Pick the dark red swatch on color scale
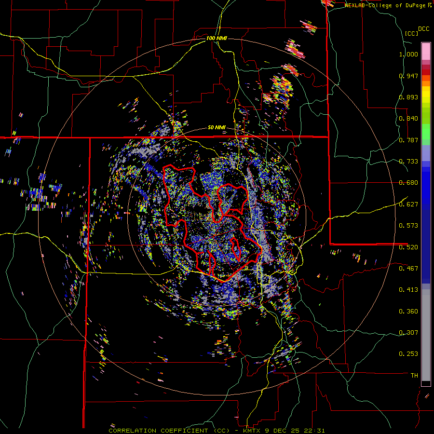 (426, 72)
